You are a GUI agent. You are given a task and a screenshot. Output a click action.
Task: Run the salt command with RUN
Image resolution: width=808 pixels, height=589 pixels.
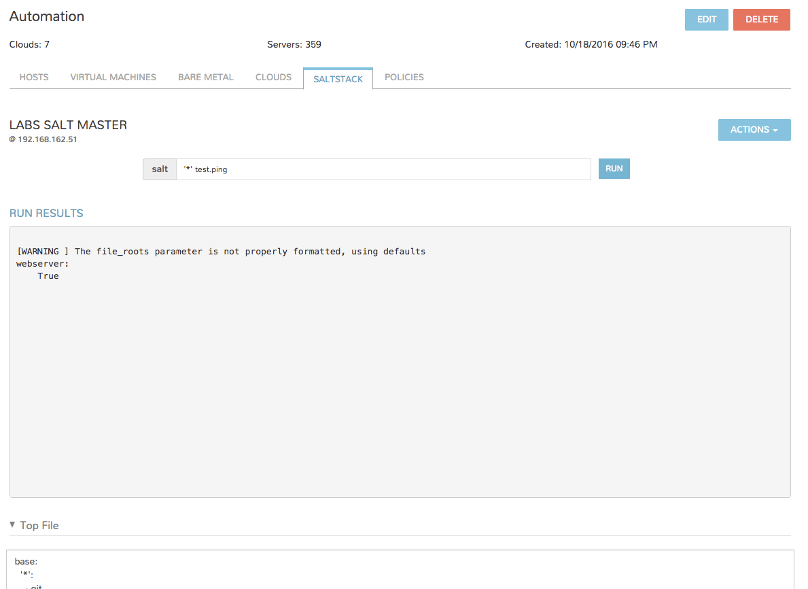[x=614, y=169]
